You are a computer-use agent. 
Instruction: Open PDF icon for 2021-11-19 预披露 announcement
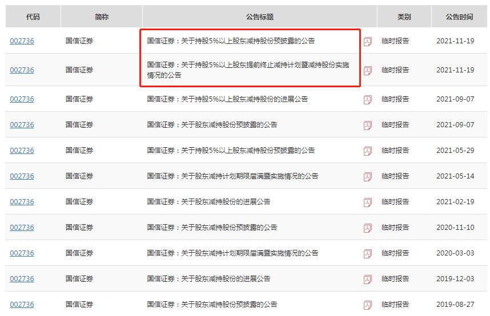(368, 42)
